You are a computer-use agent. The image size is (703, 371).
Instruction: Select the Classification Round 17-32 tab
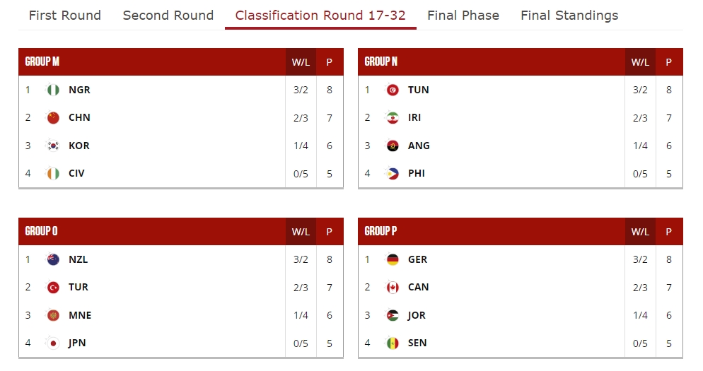[x=320, y=16]
